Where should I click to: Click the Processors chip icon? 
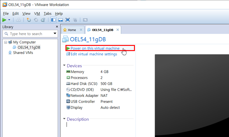coord(68,77)
